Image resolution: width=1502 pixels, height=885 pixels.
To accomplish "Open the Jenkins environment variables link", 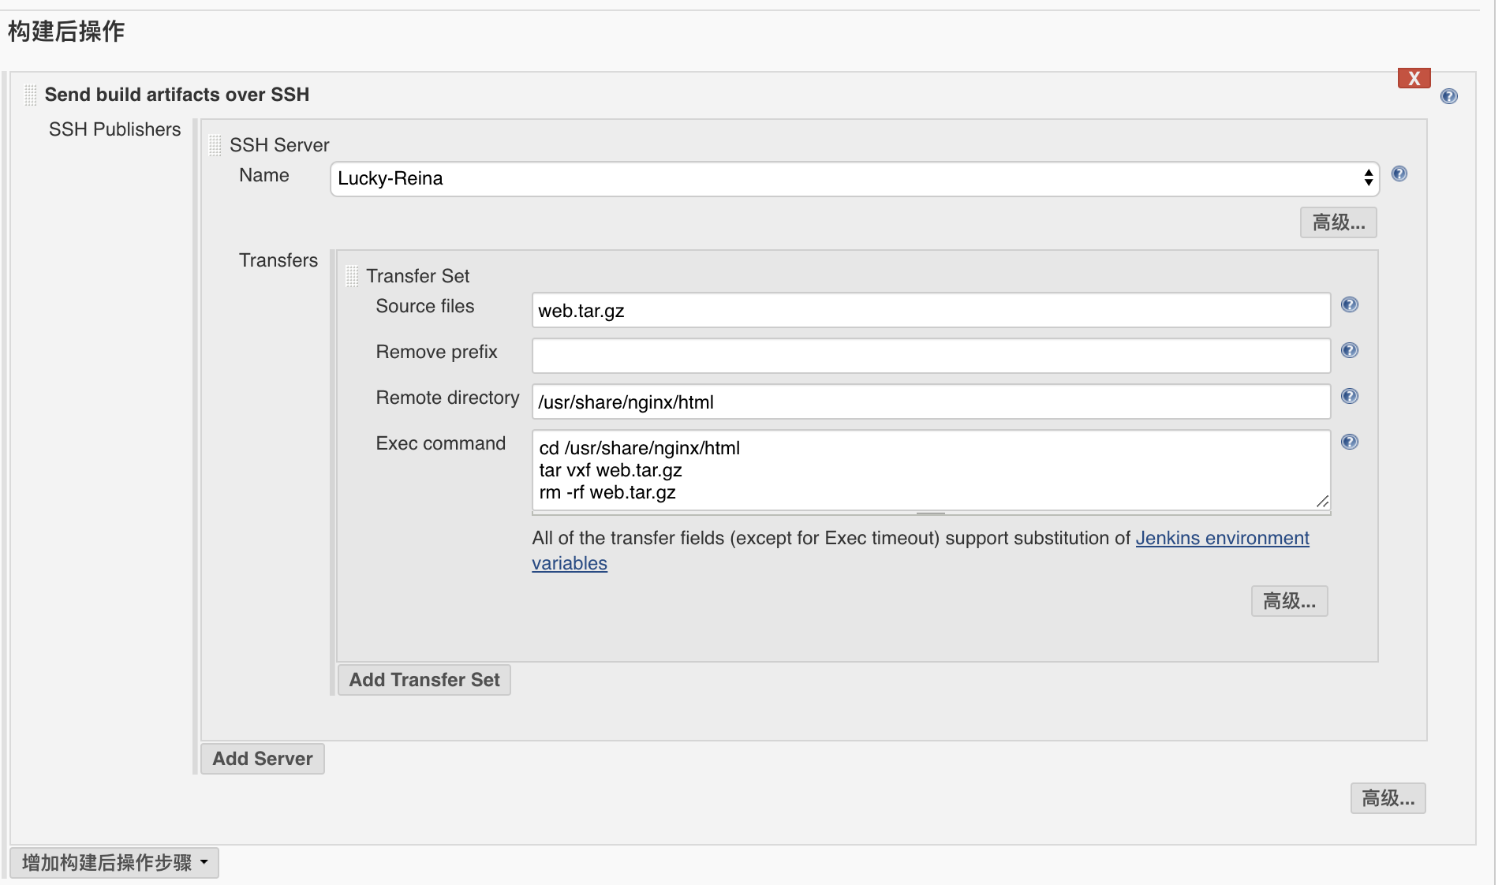I will 1221,539.
